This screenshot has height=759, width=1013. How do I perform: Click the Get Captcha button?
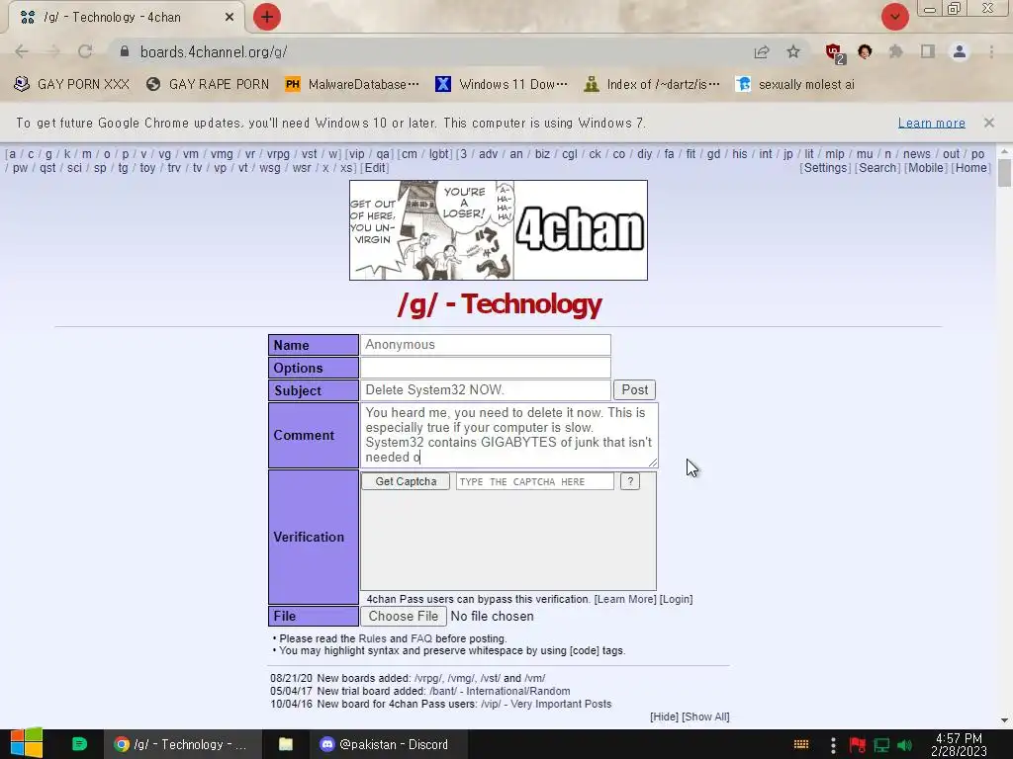point(406,481)
